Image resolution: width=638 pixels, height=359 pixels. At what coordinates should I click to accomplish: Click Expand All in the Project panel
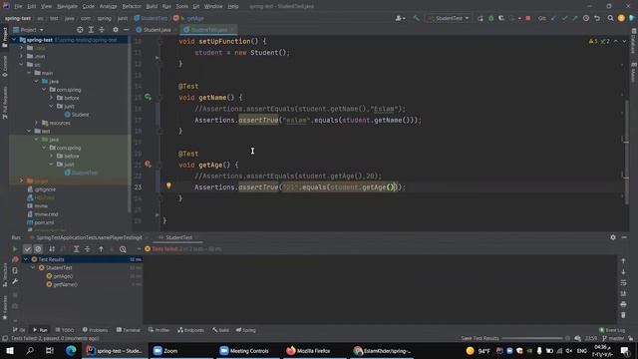click(91, 30)
